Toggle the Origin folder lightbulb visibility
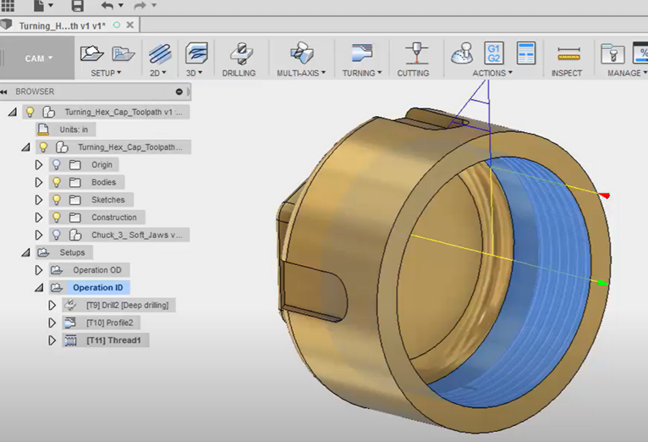This screenshot has width=648, height=442. [x=57, y=165]
